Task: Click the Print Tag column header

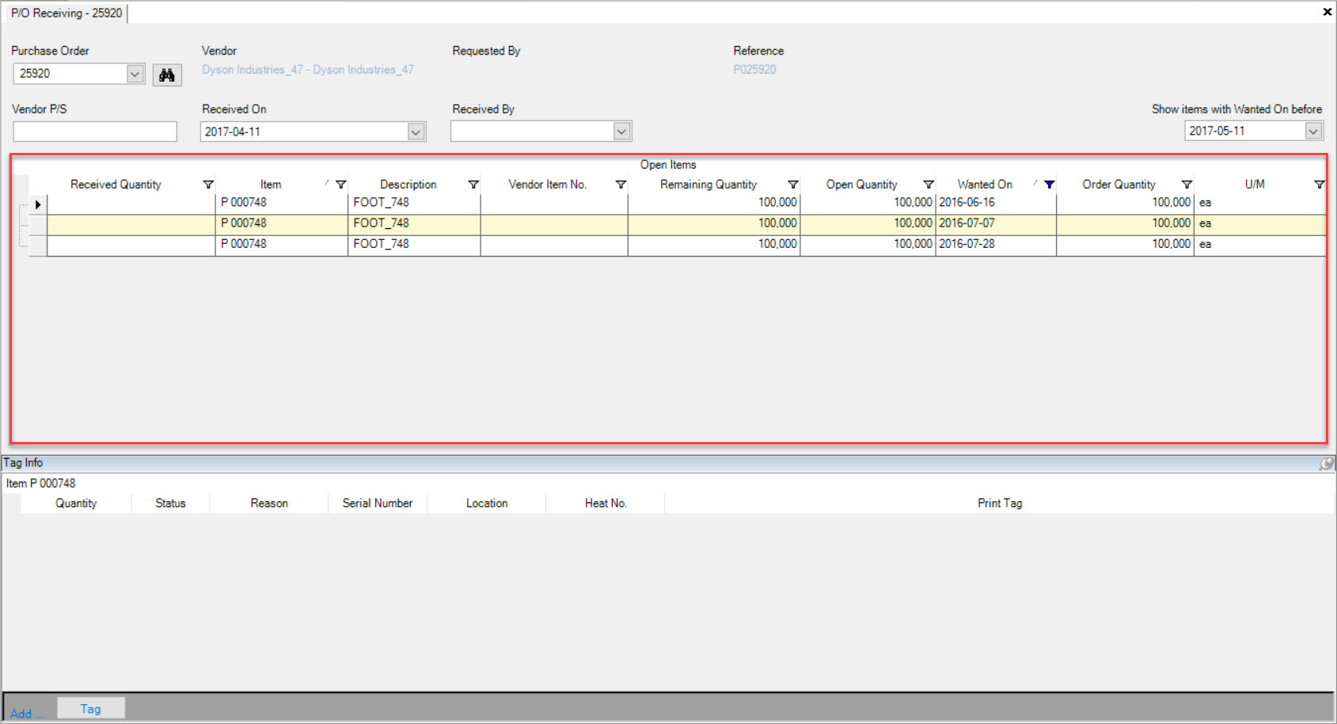Action: (1000, 504)
